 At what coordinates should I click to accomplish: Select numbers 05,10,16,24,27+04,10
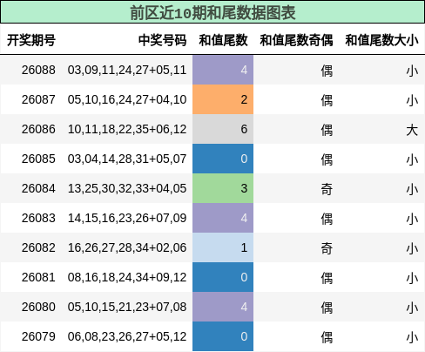point(127,99)
